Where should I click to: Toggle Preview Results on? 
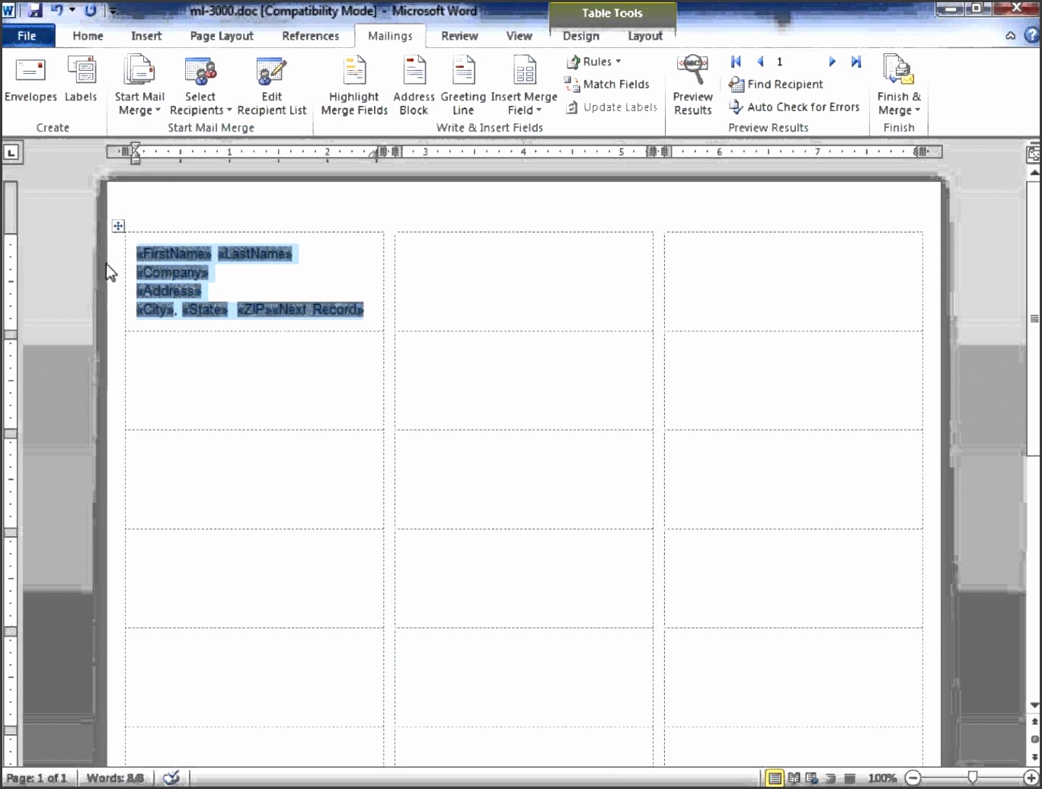click(692, 84)
